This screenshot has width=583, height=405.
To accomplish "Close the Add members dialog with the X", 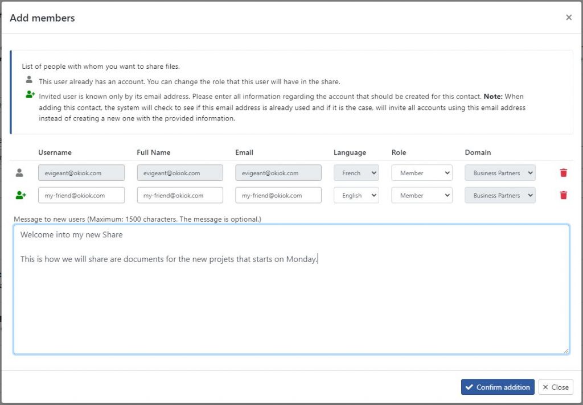I will 569,18.
